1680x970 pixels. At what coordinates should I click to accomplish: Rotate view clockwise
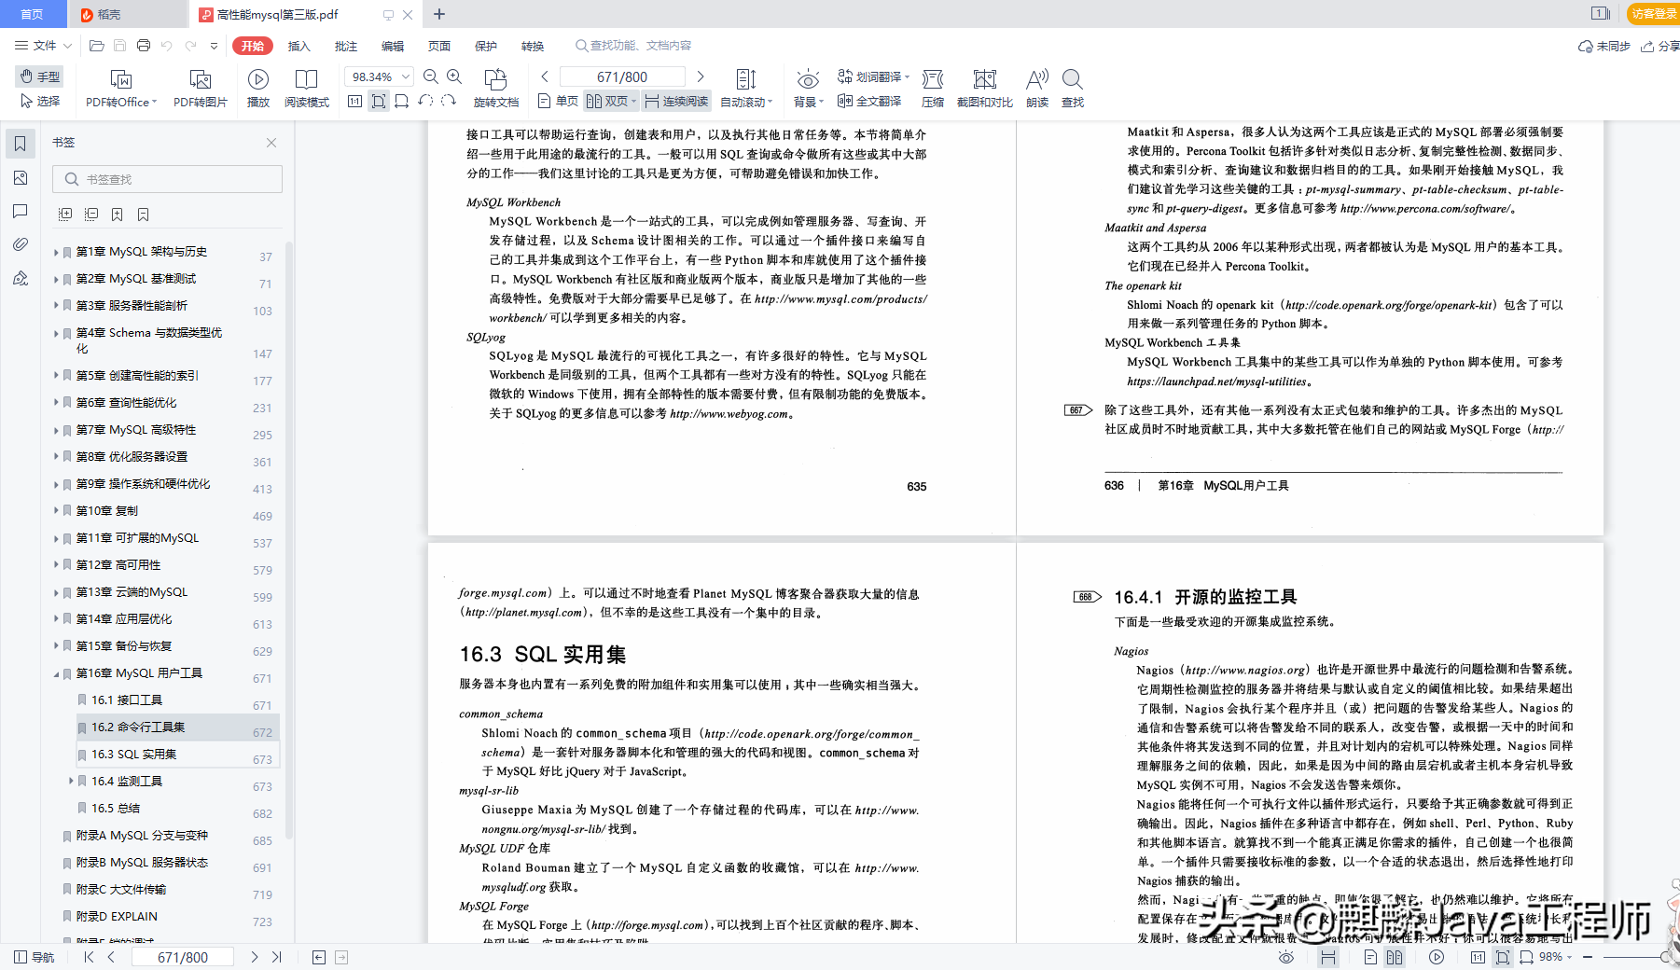pyautogui.click(x=449, y=101)
